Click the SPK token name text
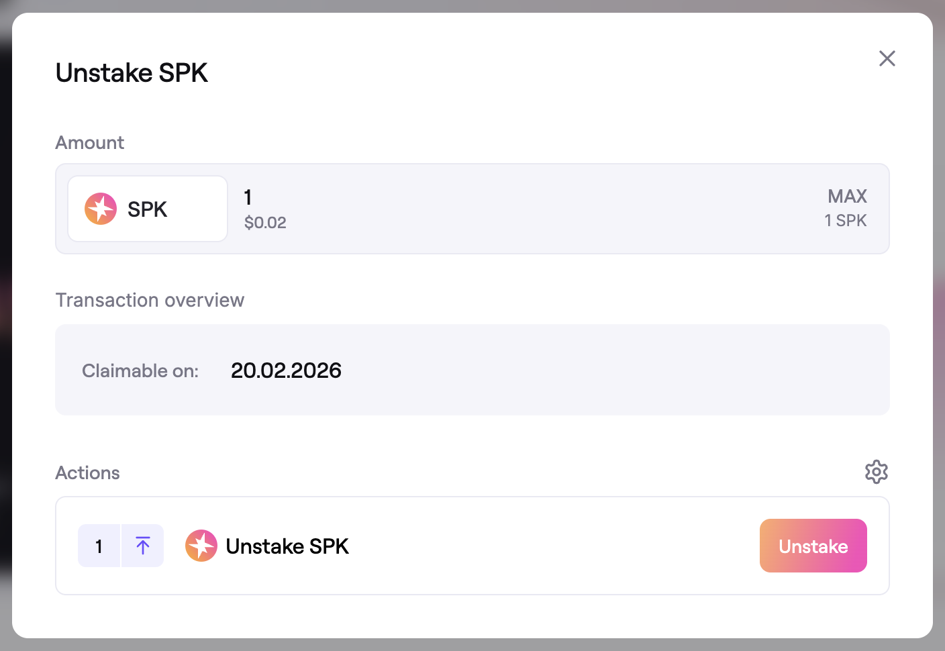The image size is (945, 651). click(x=148, y=209)
